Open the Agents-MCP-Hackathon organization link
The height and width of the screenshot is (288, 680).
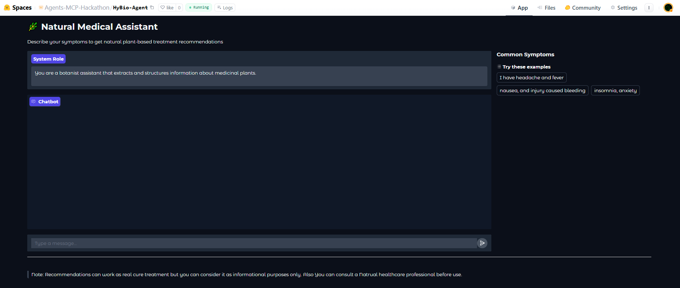pos(77,8)
